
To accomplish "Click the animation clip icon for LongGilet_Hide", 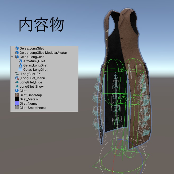I will pos(17,82).
